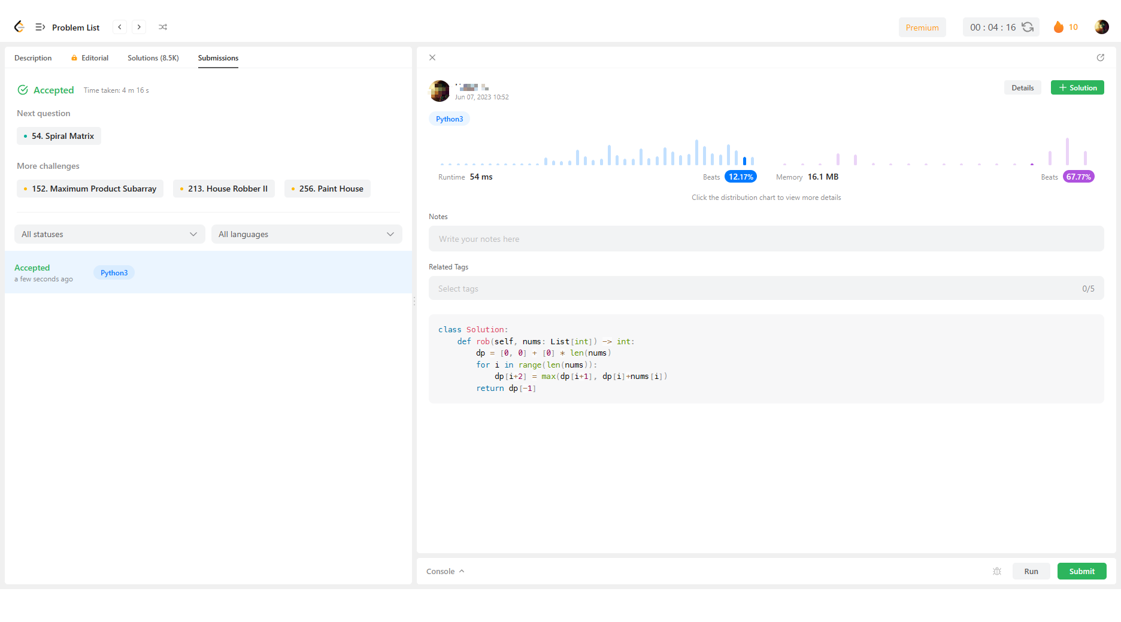The height and width of the screenshot is (622, 1121).
Task: Open the Problem List panel icon
Action: pyautogui.click(x=40, y=27)
